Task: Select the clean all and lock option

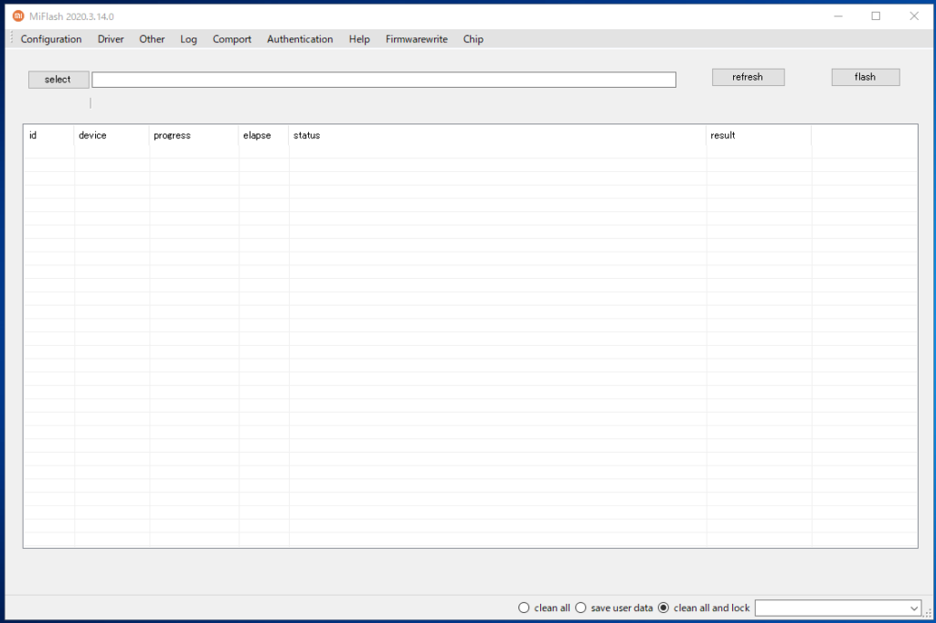Action: (663, 607)
